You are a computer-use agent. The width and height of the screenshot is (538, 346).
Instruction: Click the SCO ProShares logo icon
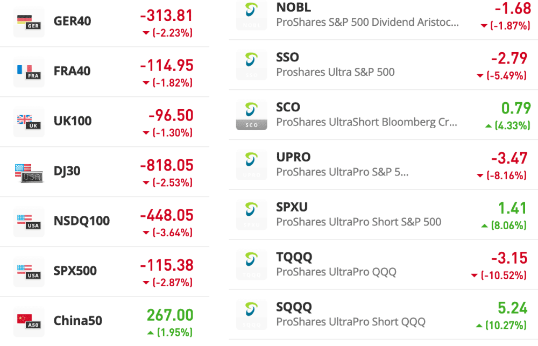pyautogui.click(x=251, y=115)
